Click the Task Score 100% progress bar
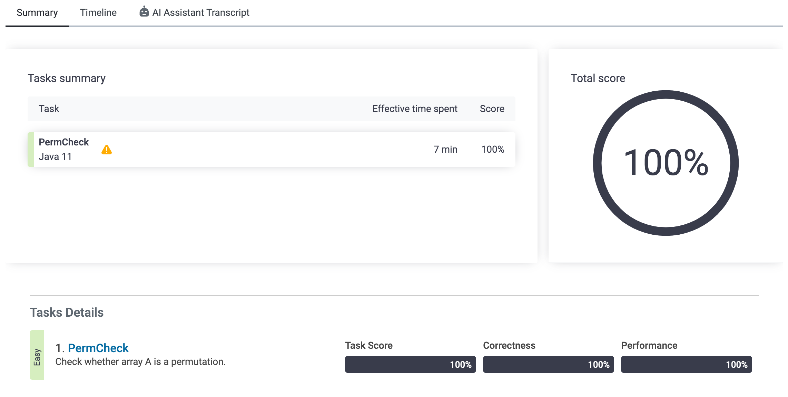The image size is (788, 397). pyautogui.click(x=410, y=364)
